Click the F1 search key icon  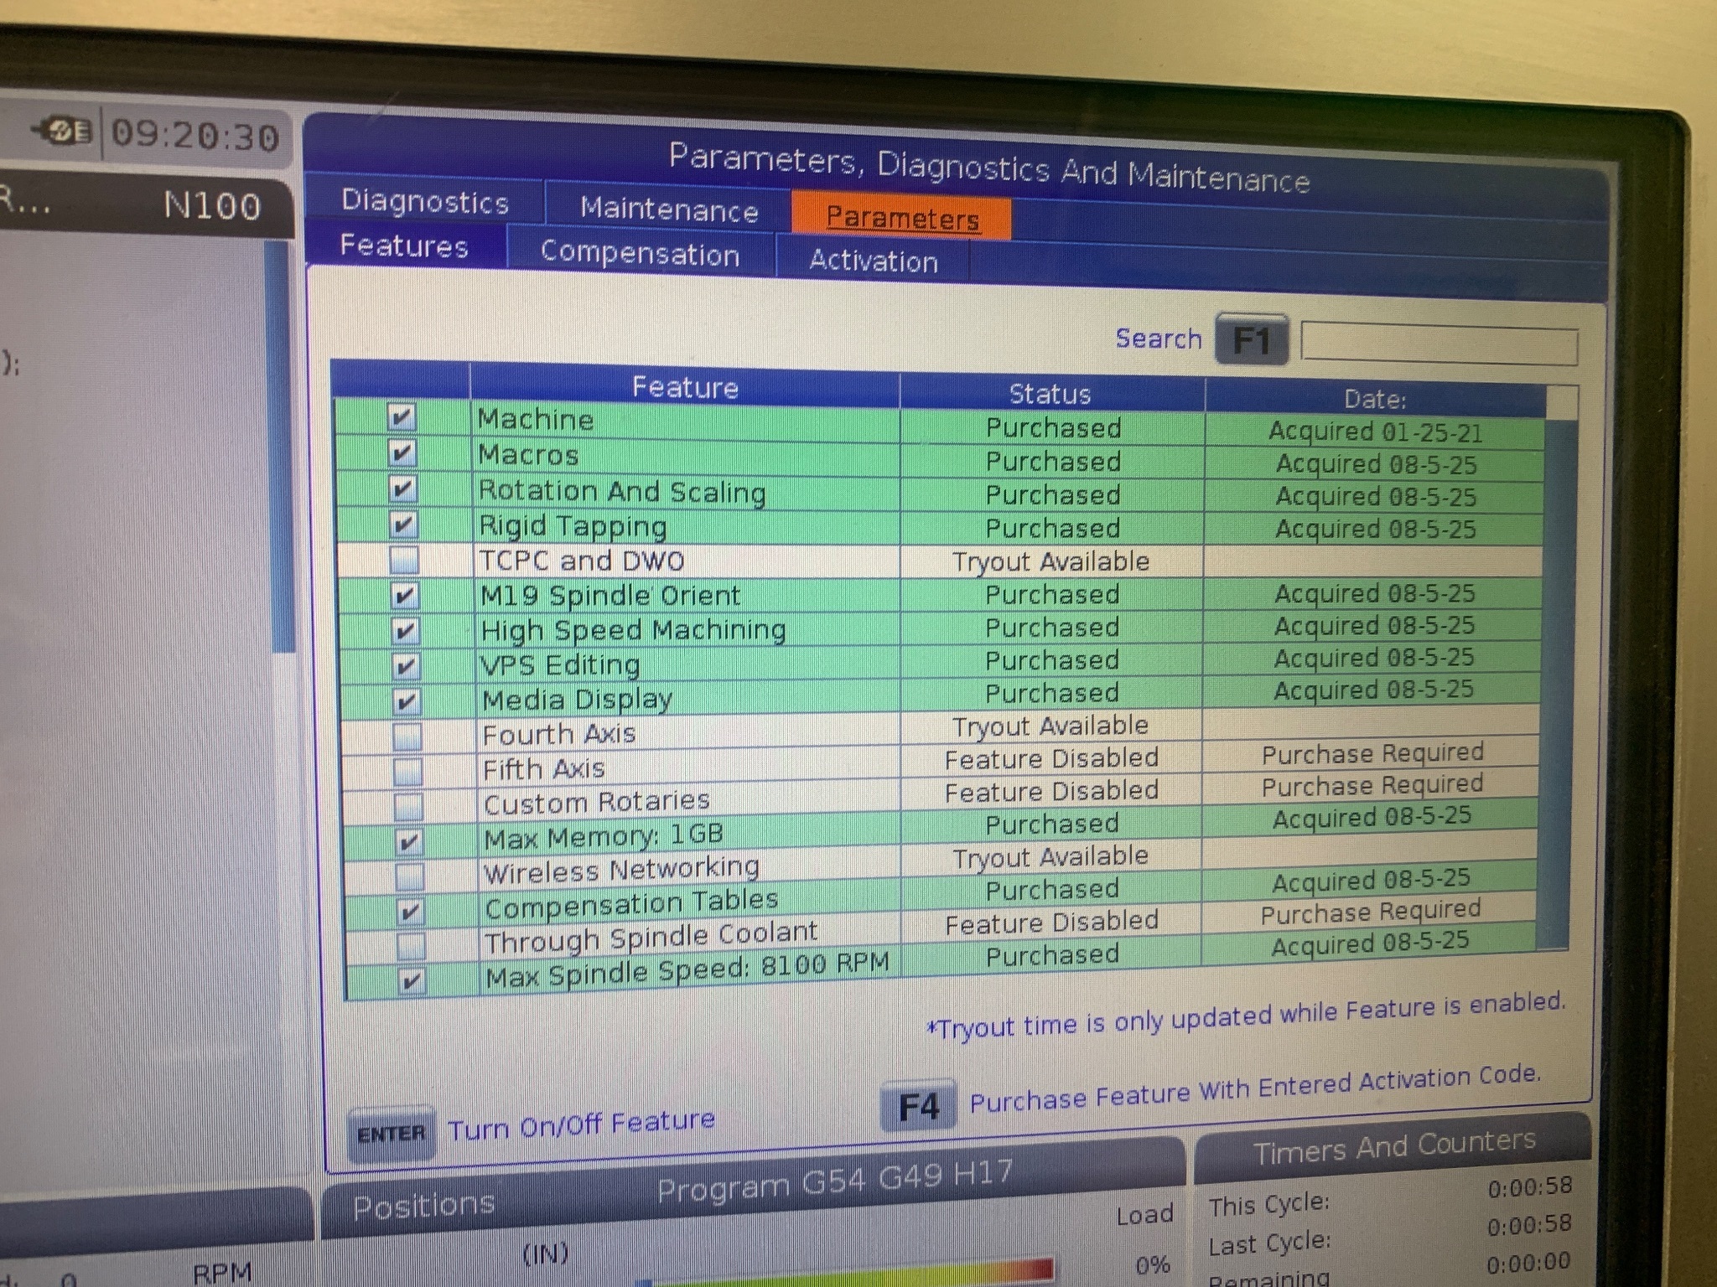click(x=1251, y=341)
